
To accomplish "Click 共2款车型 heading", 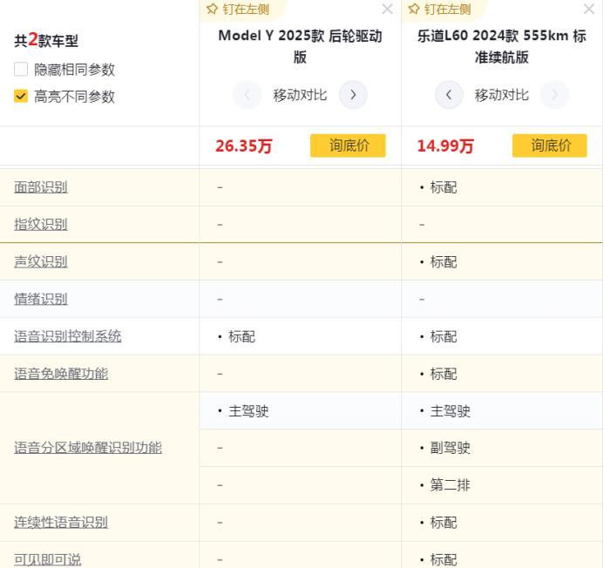I will click(46, 40).
